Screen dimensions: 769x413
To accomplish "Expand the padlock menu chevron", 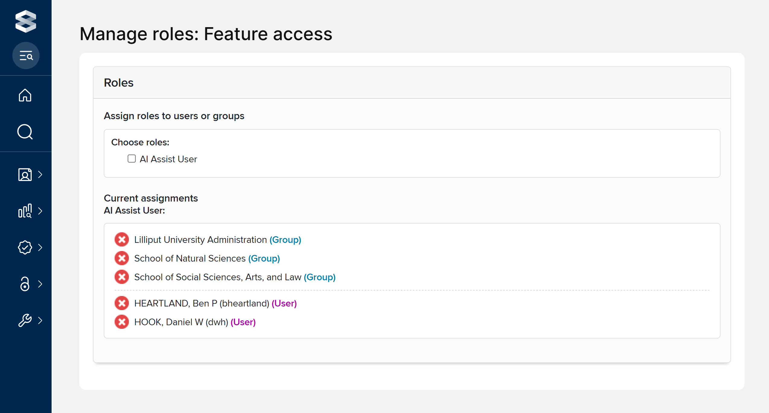I will 40,284.
